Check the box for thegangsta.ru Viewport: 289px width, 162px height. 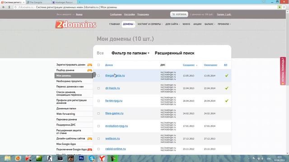point(98,76)
